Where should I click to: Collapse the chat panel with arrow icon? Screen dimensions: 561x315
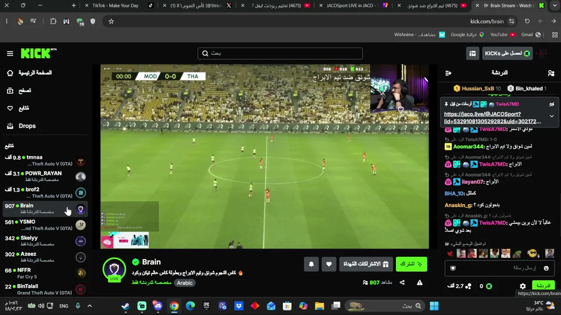tap(448, 73)
